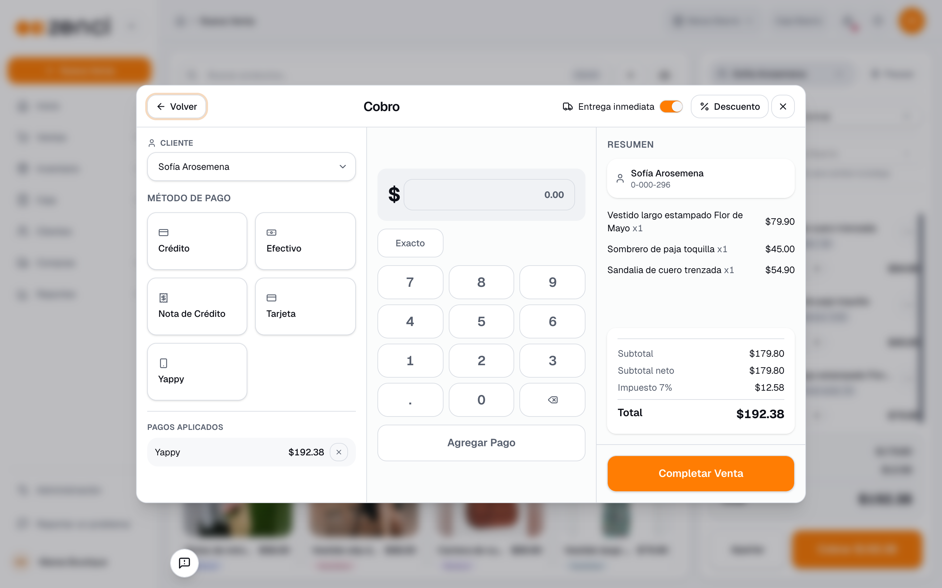Screen dimensions: 942x588
Task: Close the Cobro dialog
Action: (x=783, y=106)
